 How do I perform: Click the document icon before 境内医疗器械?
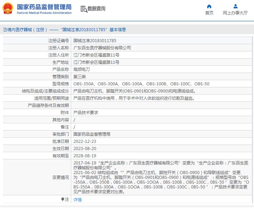5,30
